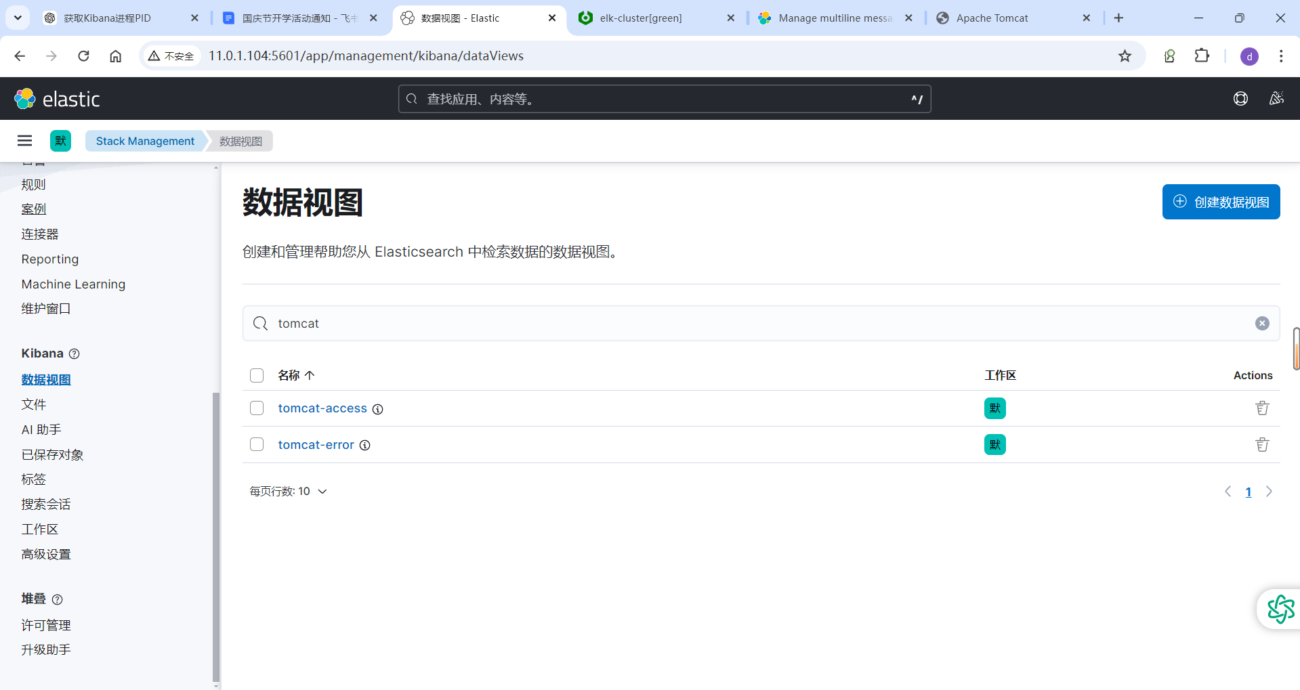Open Reporting in the sidebar

point(50,259)
